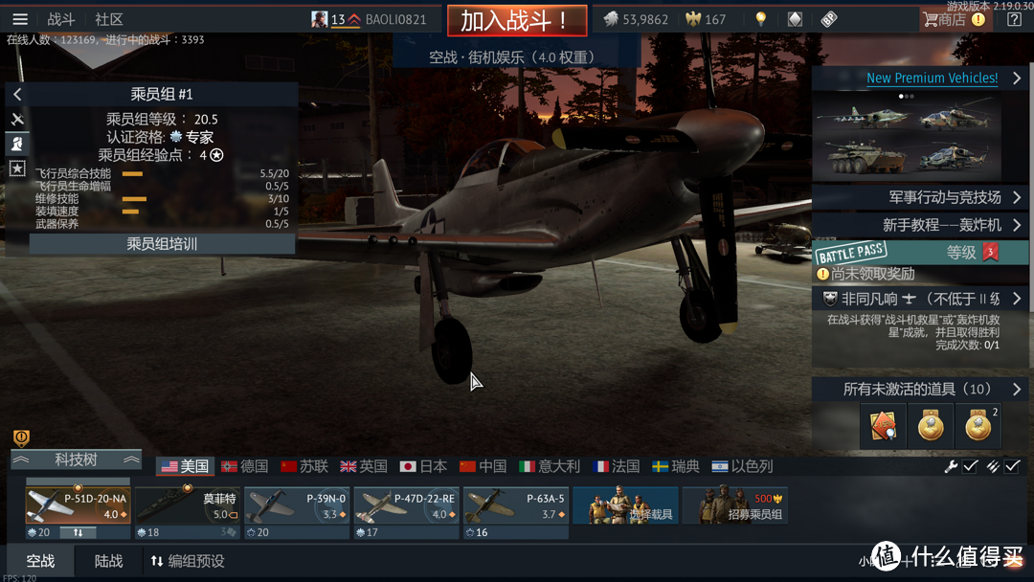Viewport: 1034px width, 582px height.
Task: Click the 加入战斗 join battle button
Action: 517,20
